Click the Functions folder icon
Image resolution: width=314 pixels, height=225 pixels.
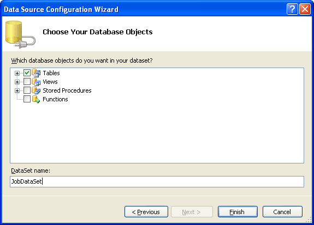tap(36, 99)
